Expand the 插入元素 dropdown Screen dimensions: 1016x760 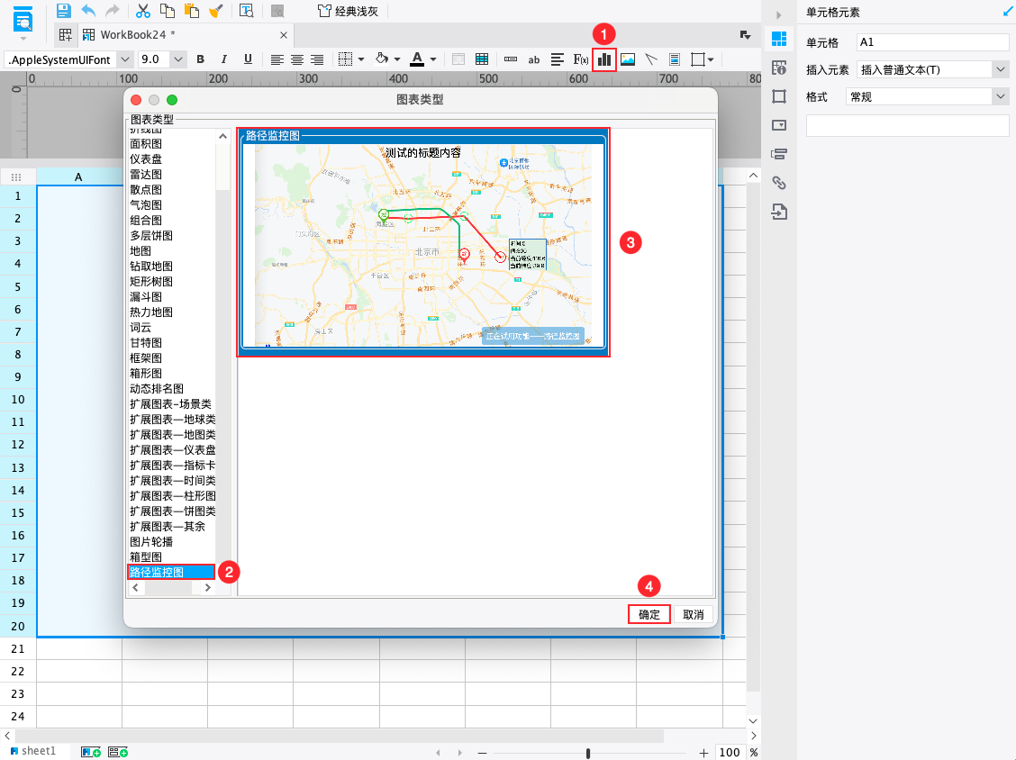pyautogui.click(x=1000, y=69)
